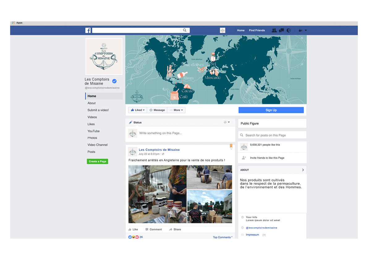The height and width of the screenshot is (260, 368).
Task: Click the Status pencil icon
Action: point(130,122)
